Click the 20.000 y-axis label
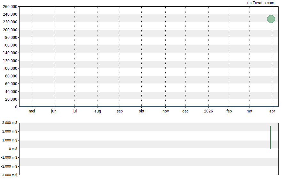The image size is (284, 180). tap(11, 99)
